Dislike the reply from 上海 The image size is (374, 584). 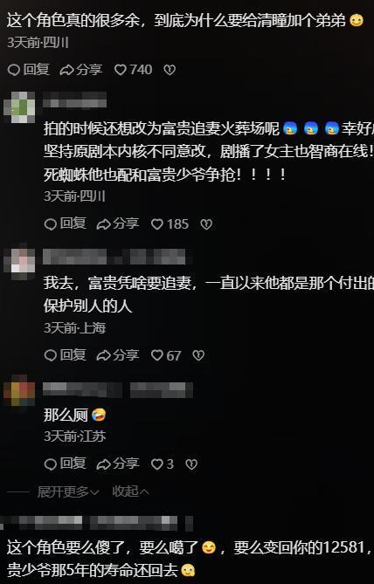pos(198,355)
